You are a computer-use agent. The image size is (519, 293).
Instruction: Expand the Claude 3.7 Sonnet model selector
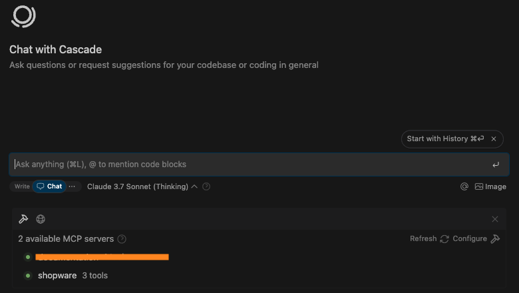142,186
